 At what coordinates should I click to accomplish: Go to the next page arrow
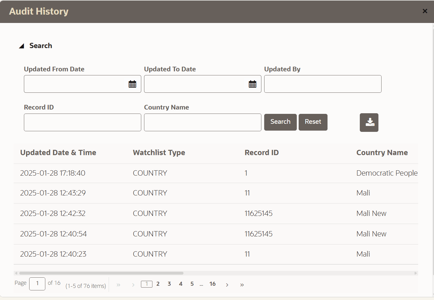tap(227, 285)
